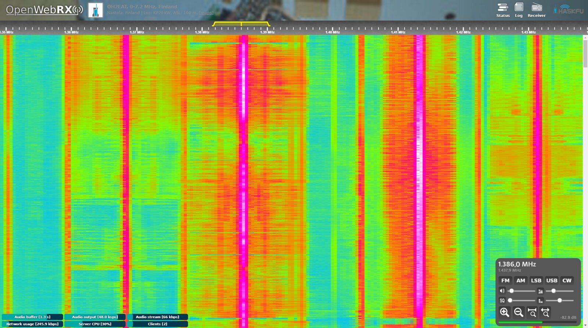
Task: Click the SQ squelch button
Action: point(502,300)
